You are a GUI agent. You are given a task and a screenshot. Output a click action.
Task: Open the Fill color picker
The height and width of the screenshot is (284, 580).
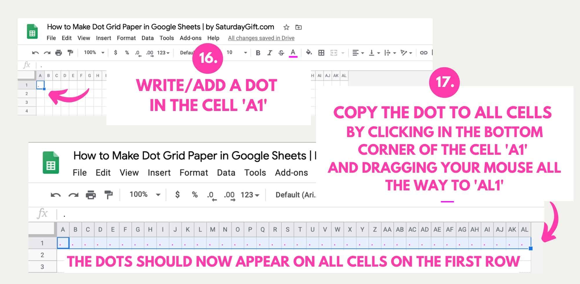tap(308, 53)
